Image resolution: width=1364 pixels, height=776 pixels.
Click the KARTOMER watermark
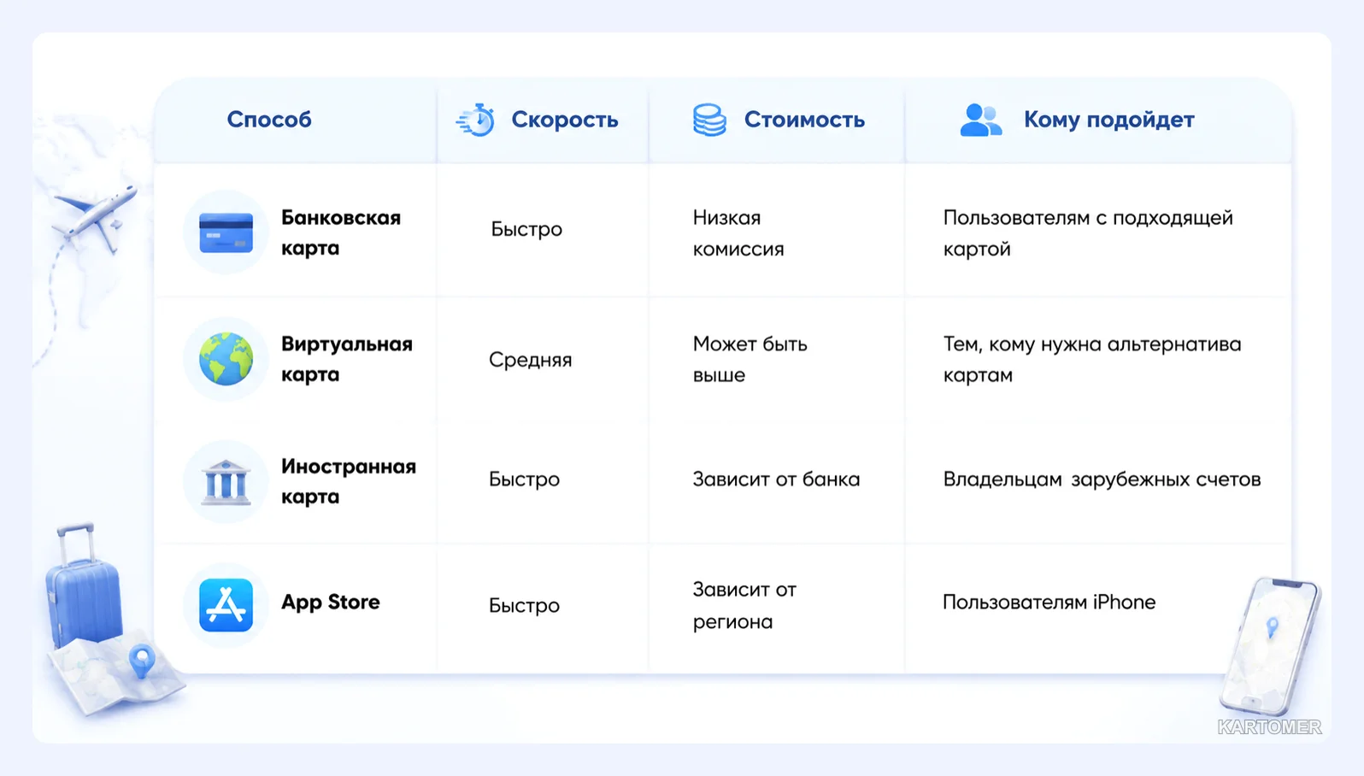point(1269,727)
